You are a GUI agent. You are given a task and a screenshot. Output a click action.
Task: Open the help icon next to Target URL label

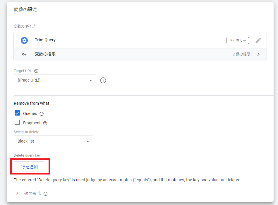pyautogui.click(x=36, y=71)
